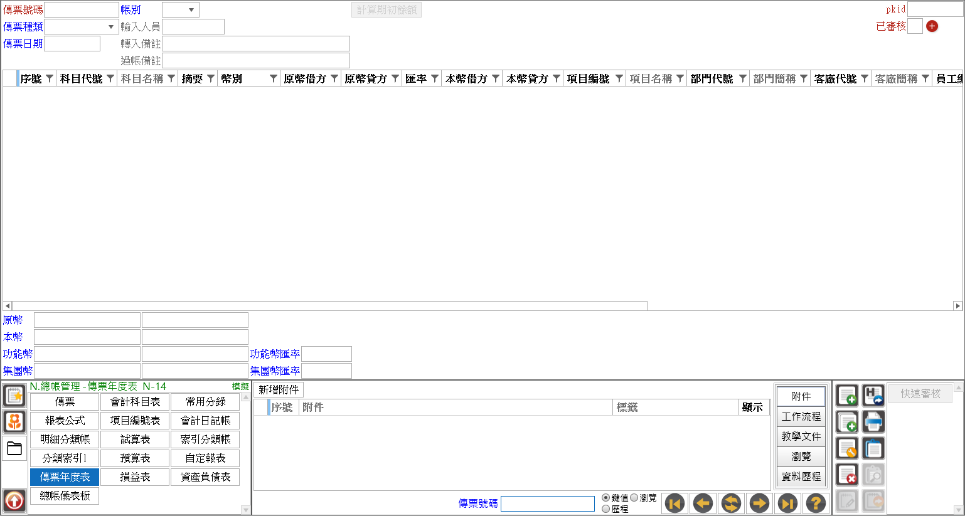Select the 鍵值 radio button

[606, 498]
